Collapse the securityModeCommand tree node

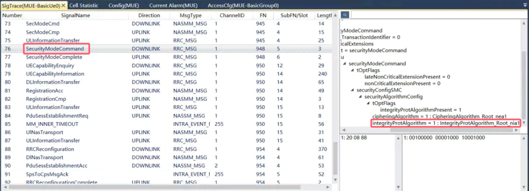(344, 64)
